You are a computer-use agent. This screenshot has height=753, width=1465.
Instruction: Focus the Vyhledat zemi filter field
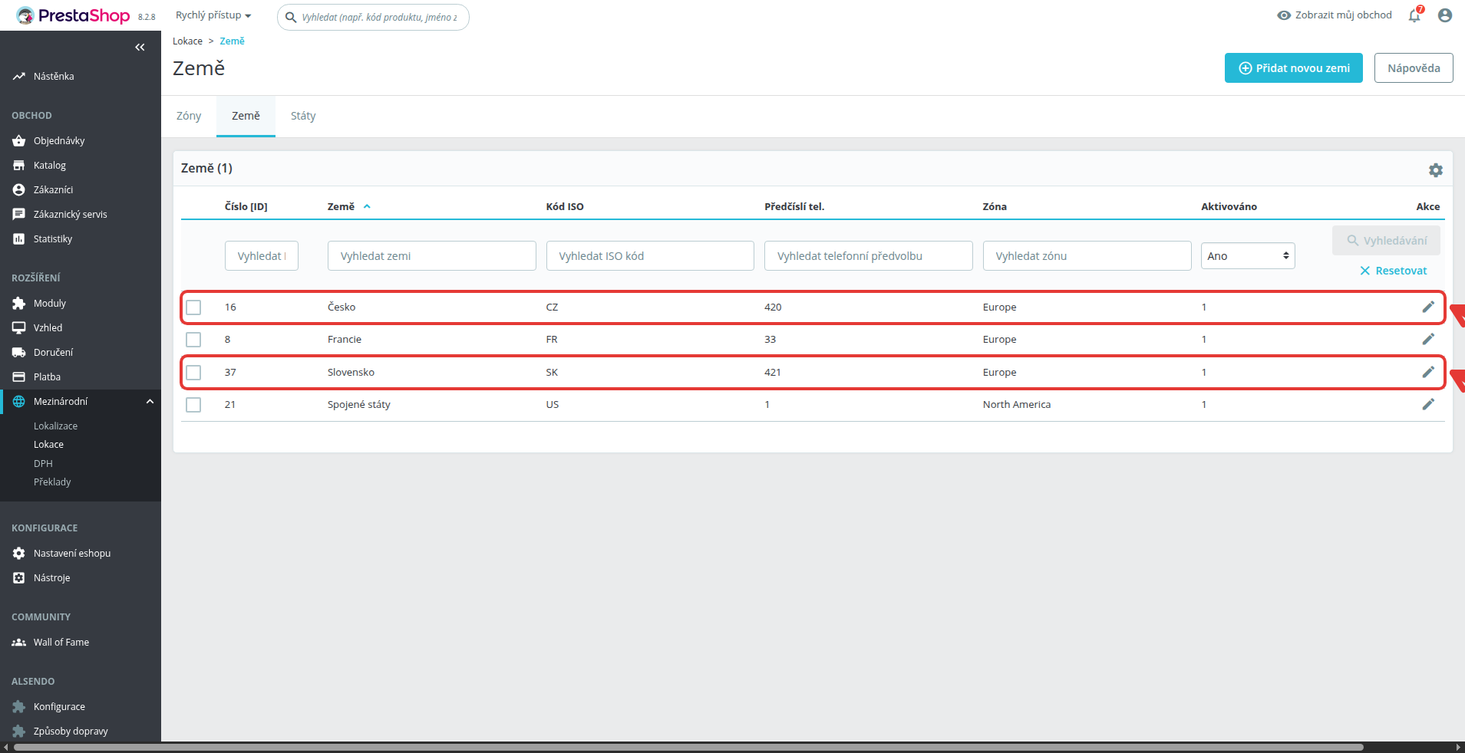pos(432,256)
